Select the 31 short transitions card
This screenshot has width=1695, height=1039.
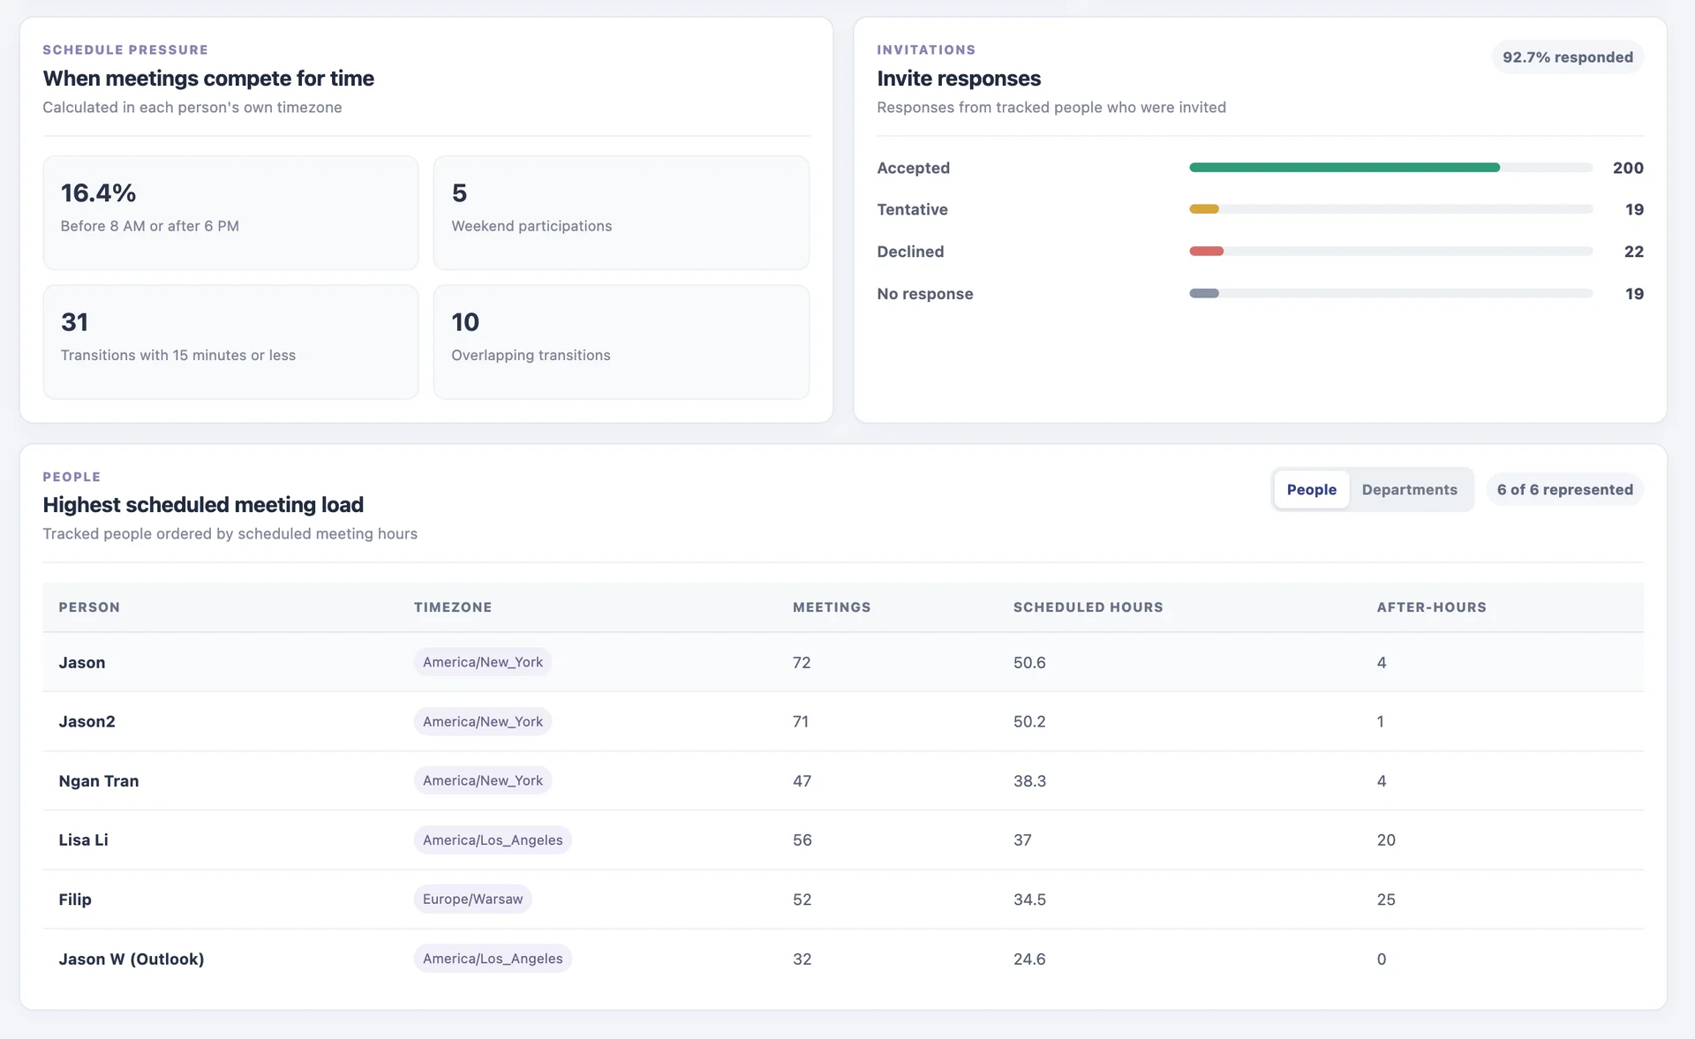pyautogui.click(x=230, y=342)
